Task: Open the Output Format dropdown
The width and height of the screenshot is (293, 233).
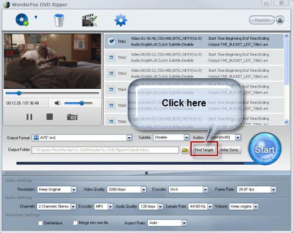Action: [129, 138]
